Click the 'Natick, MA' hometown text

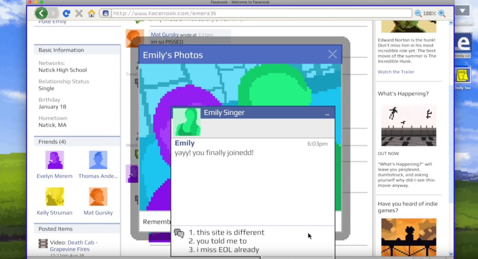53,125
